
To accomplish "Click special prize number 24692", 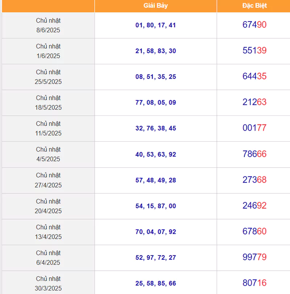I will (x=254, y=205).
